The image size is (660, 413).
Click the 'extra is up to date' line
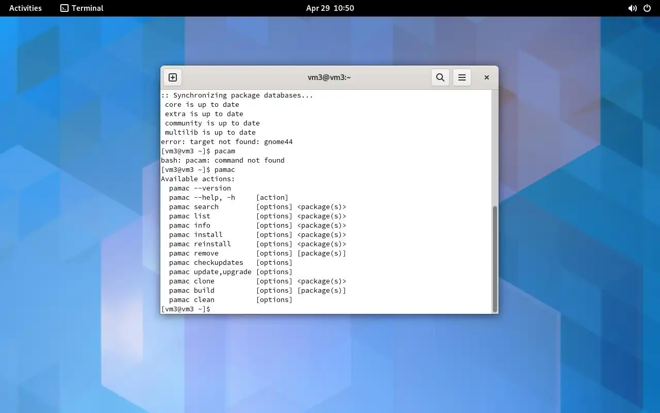(204, 114)
